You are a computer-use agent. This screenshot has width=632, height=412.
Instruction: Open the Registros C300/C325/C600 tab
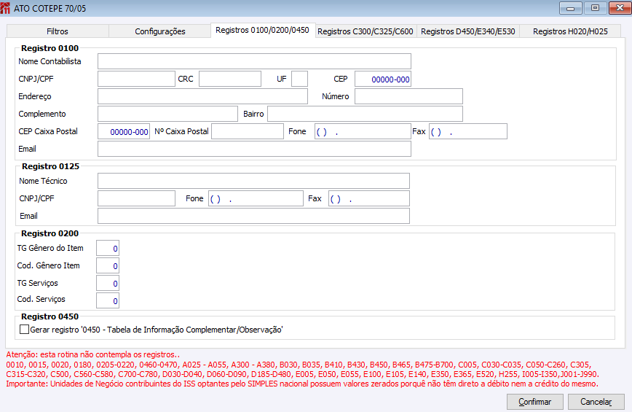click(x=366, y=31)
